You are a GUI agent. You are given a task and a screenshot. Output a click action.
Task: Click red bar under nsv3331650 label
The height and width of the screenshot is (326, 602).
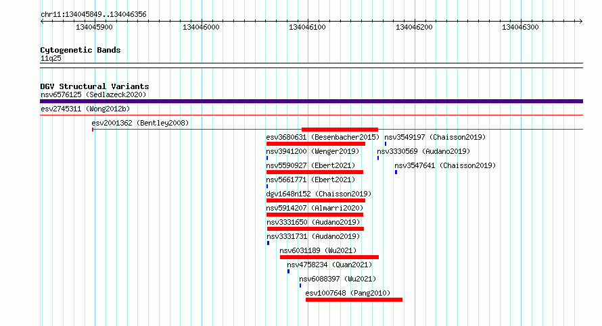[315, 229]
